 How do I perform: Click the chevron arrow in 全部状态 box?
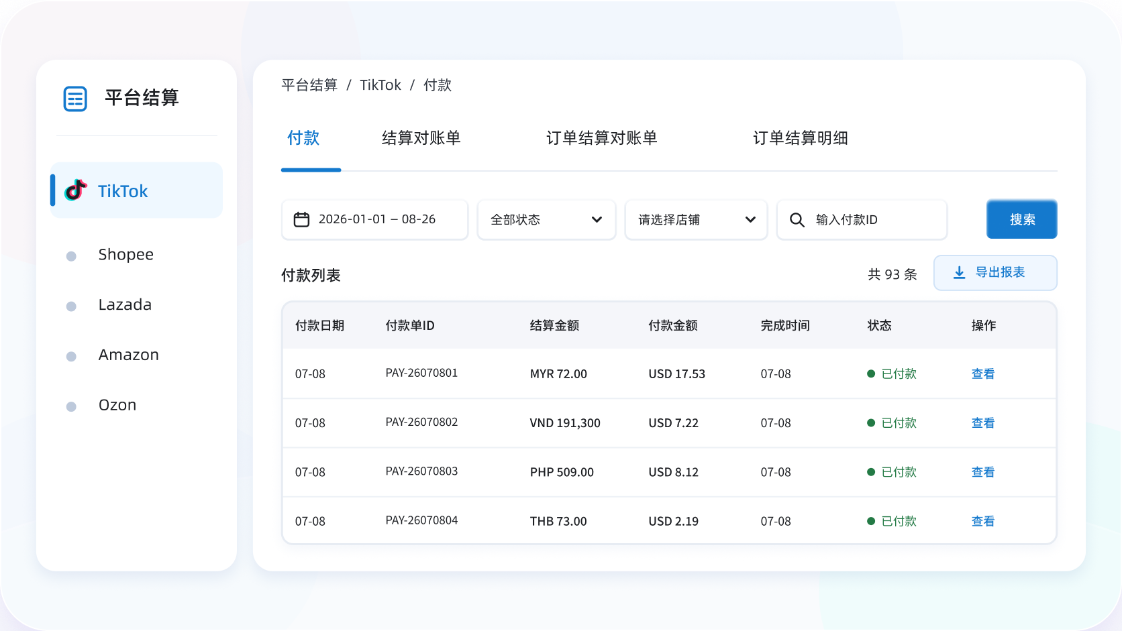597,219
